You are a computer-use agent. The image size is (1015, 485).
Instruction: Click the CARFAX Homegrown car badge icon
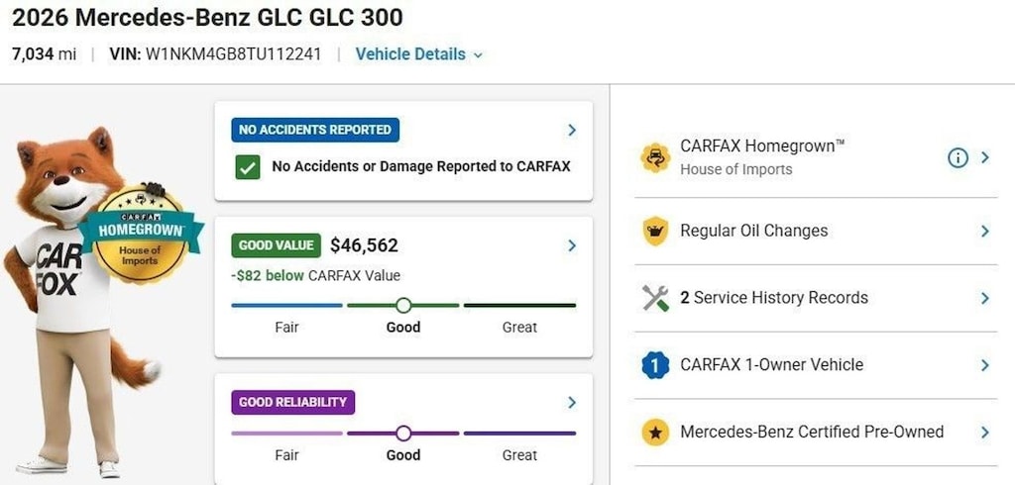(655, 157)
